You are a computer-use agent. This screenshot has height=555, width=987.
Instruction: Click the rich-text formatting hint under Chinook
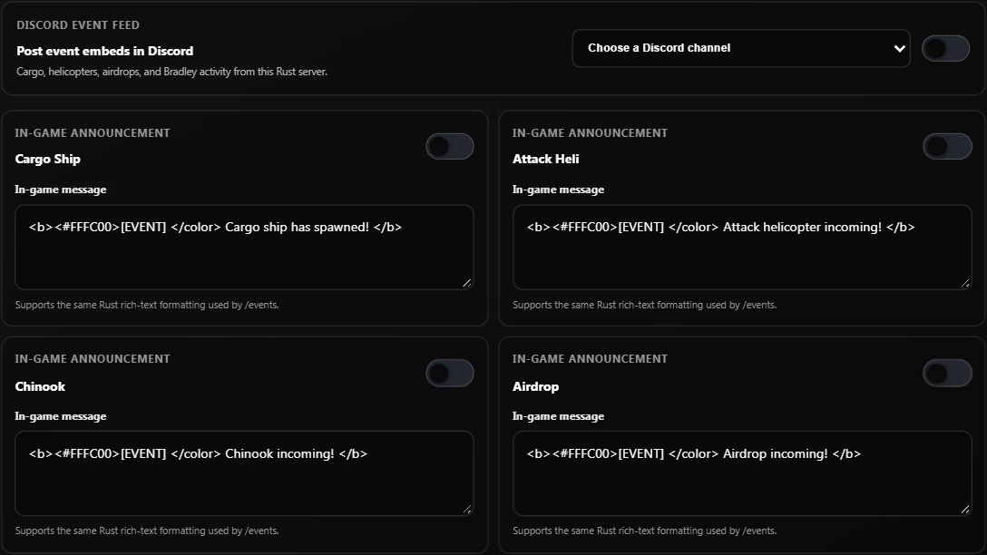point(147,531)
